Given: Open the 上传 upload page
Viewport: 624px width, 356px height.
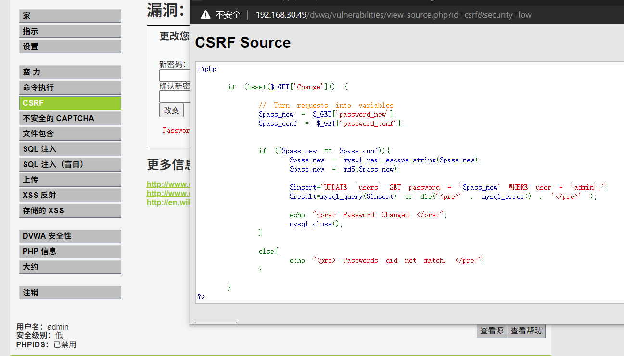Looking at the screenshot, I should point(70,180).
